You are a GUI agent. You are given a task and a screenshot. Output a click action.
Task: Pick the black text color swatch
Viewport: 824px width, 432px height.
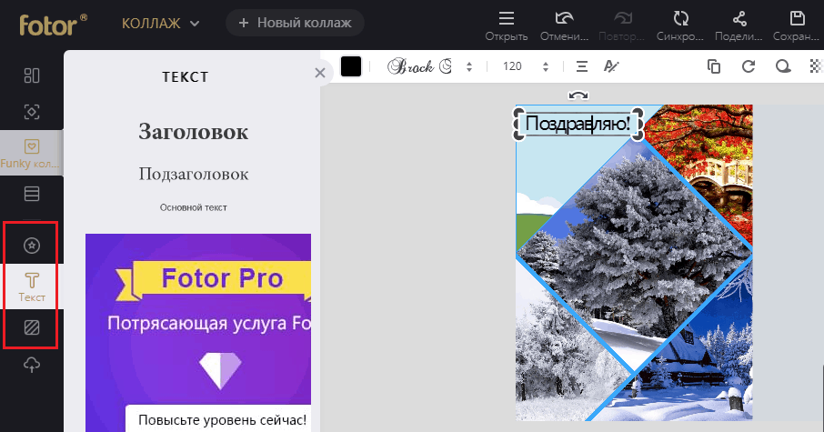tap(351, 66)
